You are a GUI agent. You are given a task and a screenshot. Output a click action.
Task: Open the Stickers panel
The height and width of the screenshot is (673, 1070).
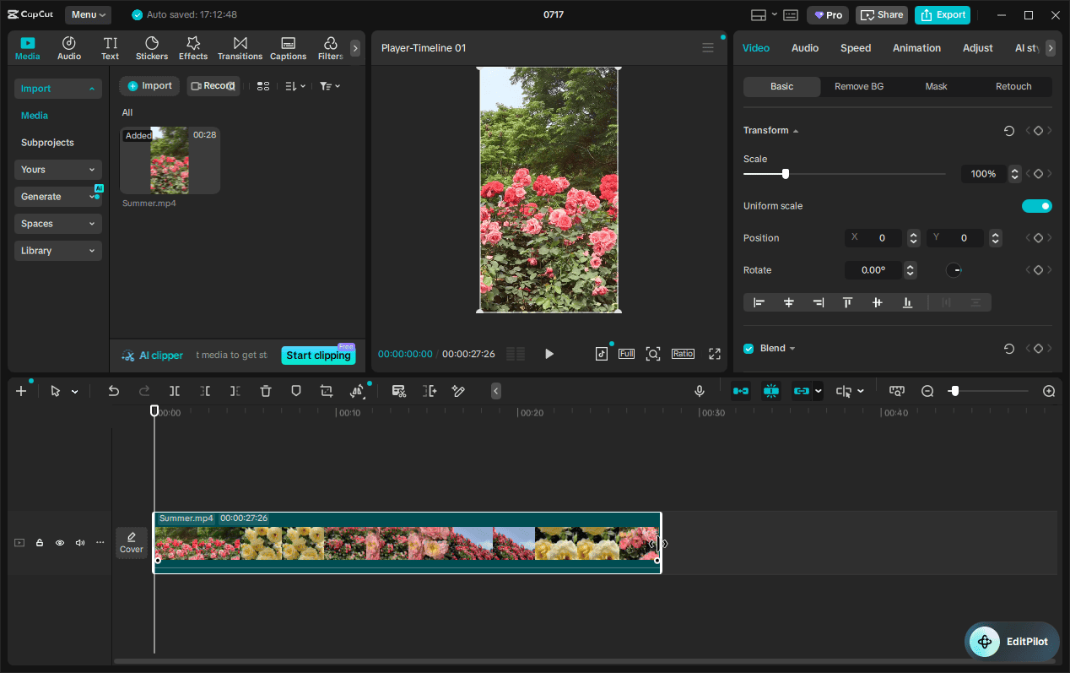point(152,48)
